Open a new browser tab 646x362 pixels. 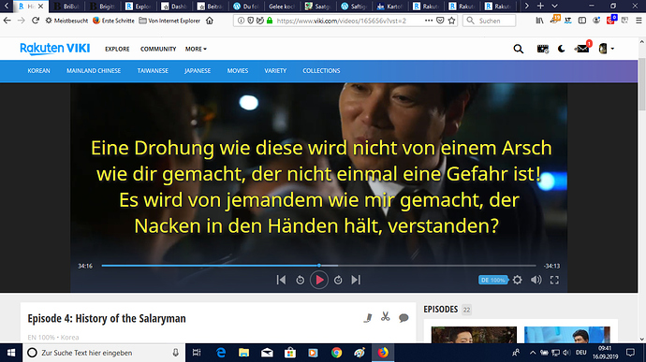540,6
